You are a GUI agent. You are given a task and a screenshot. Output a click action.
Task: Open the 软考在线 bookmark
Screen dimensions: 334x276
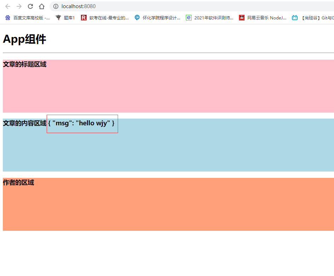click(x=105, y=18)
